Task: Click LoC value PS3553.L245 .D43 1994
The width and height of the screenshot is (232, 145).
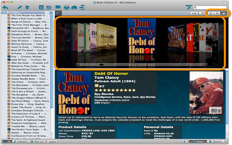Action: tap(98, 131)
